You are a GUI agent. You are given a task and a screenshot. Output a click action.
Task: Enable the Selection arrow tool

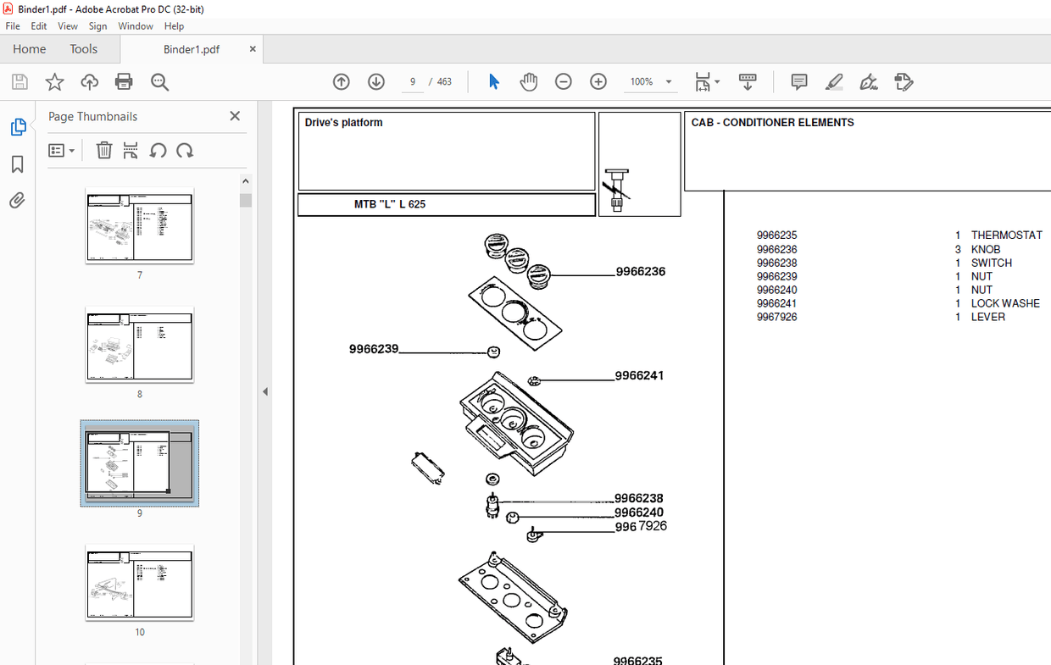pos(493,81)
